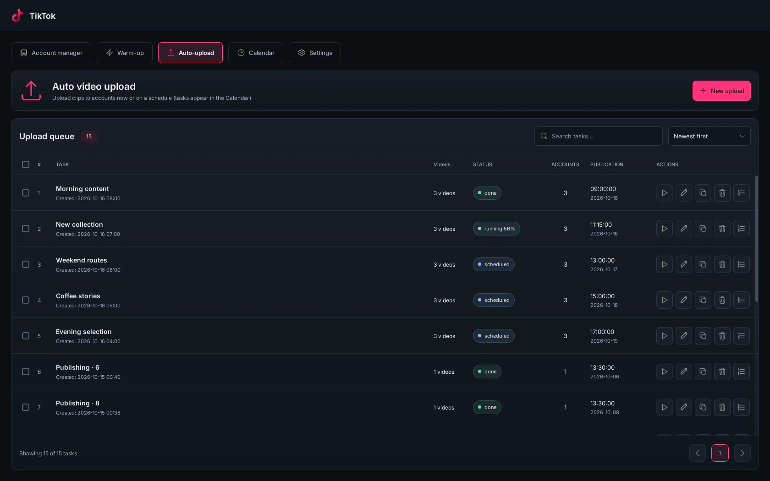Delete the Coffee stories task
770x481 pixels.
[722, 300]
